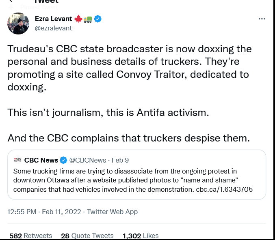The image size is (275, 240).
Task: Open the quoted tweet's Feb 9 date
Action: (121, 160)
